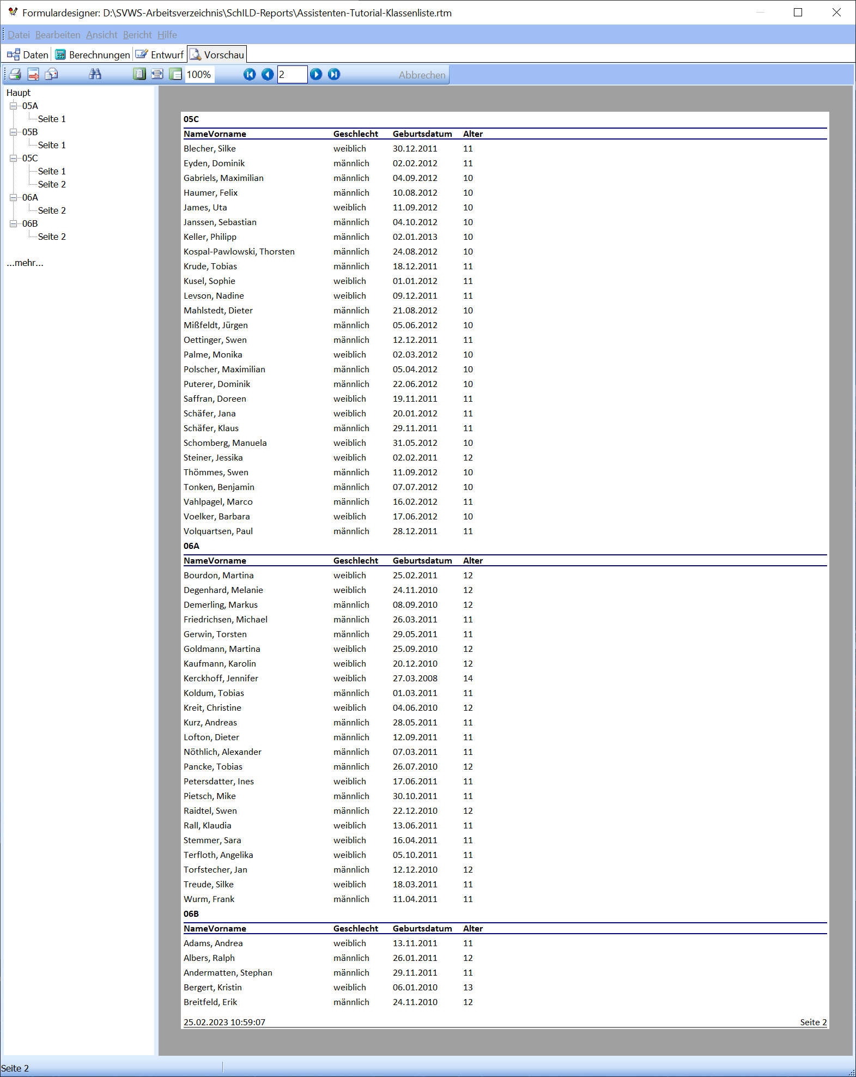Click the name Kospal-Pawlowski, Thorsten
Screen dimensions: 856x1077
[239, 251]
